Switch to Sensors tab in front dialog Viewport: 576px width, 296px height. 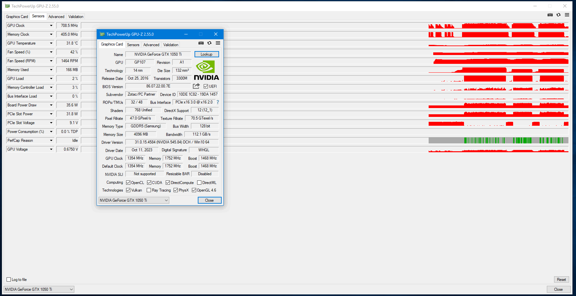[x=133, y=45]
